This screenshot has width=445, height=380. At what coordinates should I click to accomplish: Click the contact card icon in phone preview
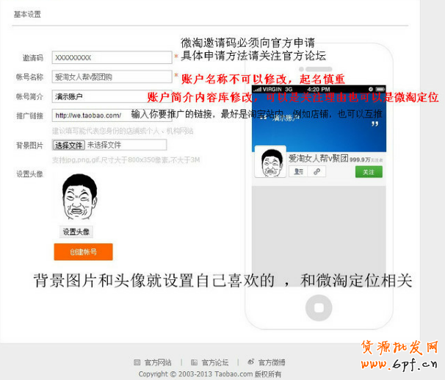298,171
